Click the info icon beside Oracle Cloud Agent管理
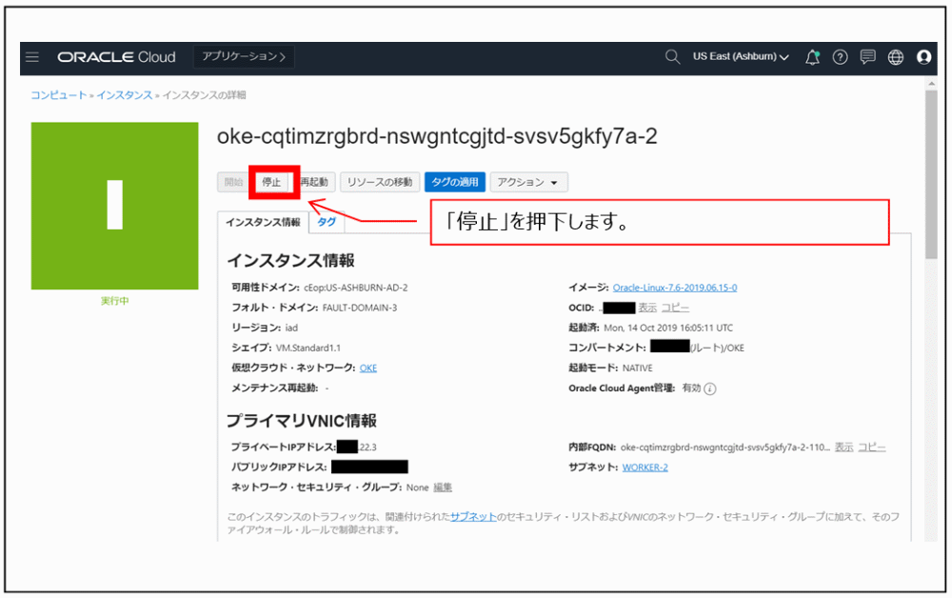Image resolution: width=952 pixels, height=598 pixels. click(708, 389)
